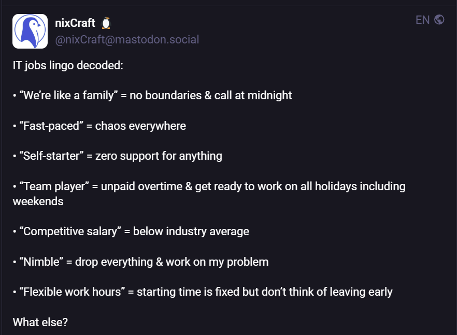Click the quoted phrase "We're like a family"
Viewport: 457px width, 335px height.
[68, 95]
